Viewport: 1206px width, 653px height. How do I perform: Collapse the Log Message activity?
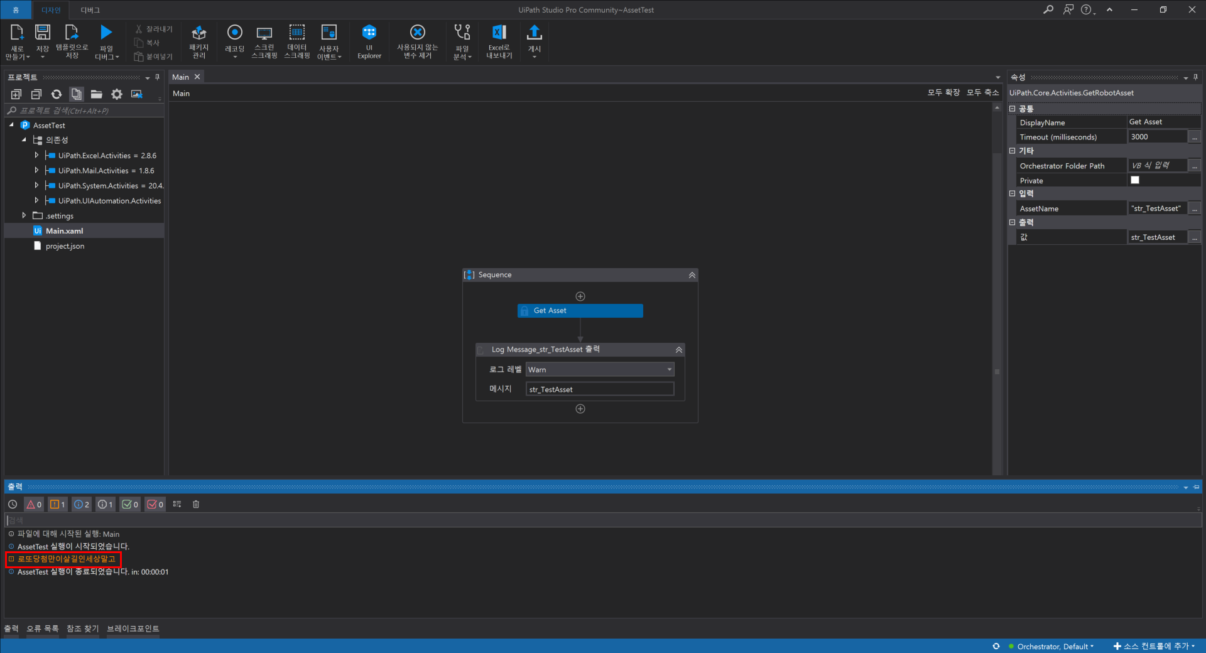point(678,350)
